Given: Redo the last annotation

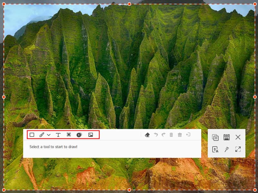Looking at the screenshot, I should (163, 135).
